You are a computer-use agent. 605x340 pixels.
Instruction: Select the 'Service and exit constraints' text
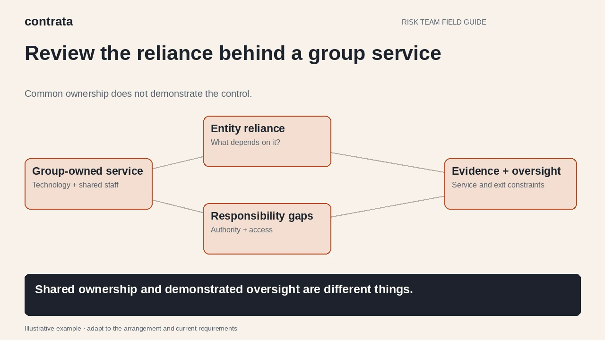498,185
